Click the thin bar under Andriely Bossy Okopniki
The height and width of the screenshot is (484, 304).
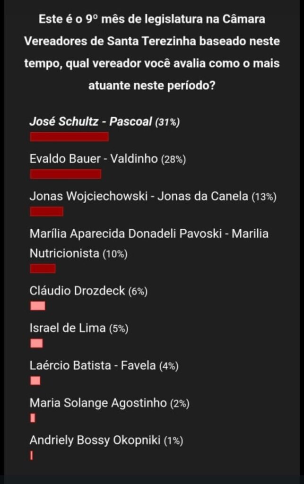coord(31,456)
